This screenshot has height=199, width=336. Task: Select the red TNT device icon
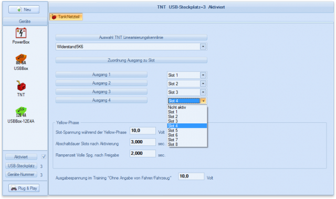point(21,86)
